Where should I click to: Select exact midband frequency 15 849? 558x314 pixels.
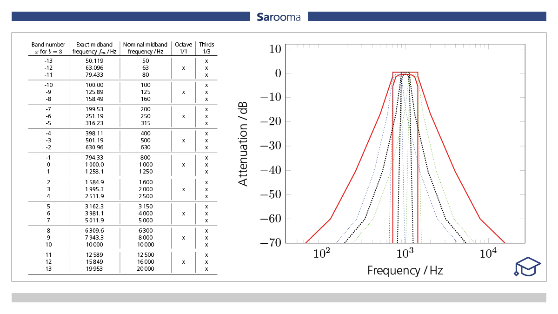click(x=95, y=262)
